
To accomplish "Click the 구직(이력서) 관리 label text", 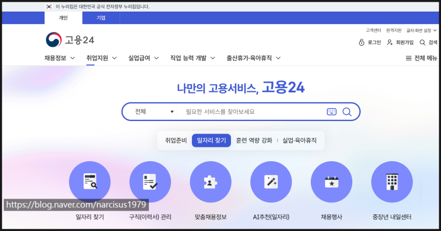I will (x=150, y=217).
